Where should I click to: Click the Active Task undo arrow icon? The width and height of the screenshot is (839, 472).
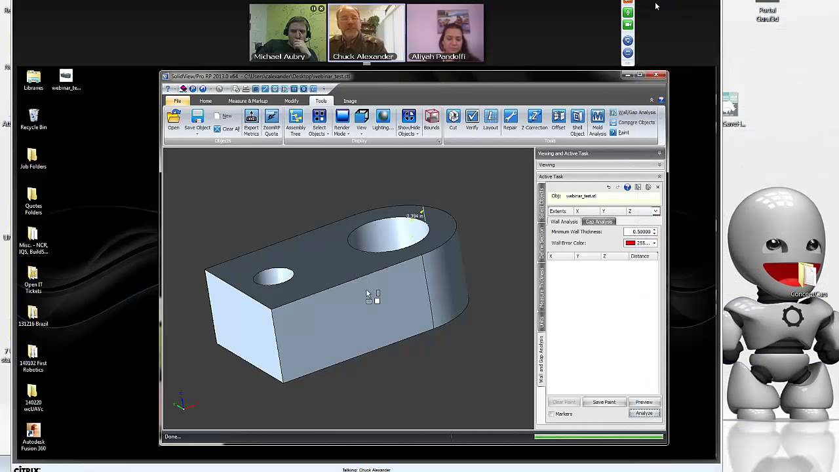point(609,187)
